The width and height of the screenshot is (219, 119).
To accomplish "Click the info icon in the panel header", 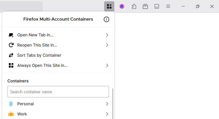I will click(106, 19).
